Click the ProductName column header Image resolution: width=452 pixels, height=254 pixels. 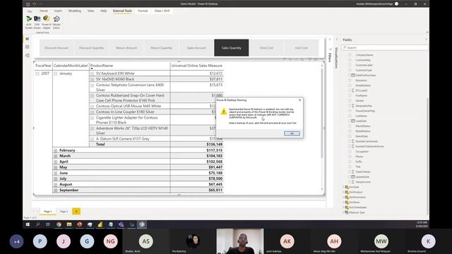pyautogui.click(x=102, y=66)
